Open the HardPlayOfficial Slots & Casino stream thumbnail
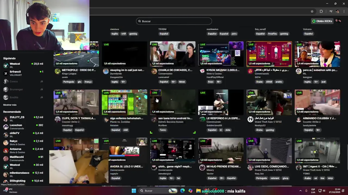Image resolution: width=348 pixels, height=195 pixels. click(221, 54)
